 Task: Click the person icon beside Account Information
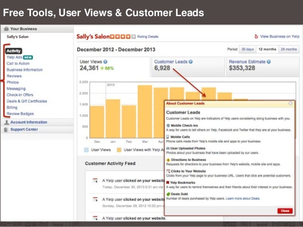pos(7,122)
